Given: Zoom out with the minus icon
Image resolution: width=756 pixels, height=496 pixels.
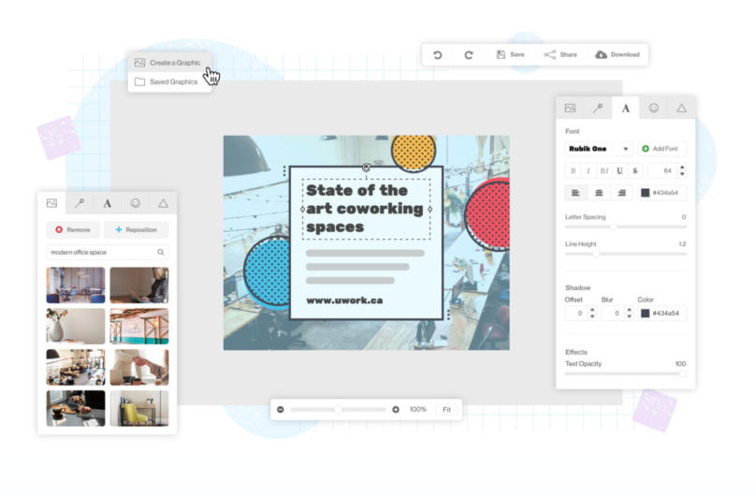Looking at the screenshot, I should tap(281, 410).
